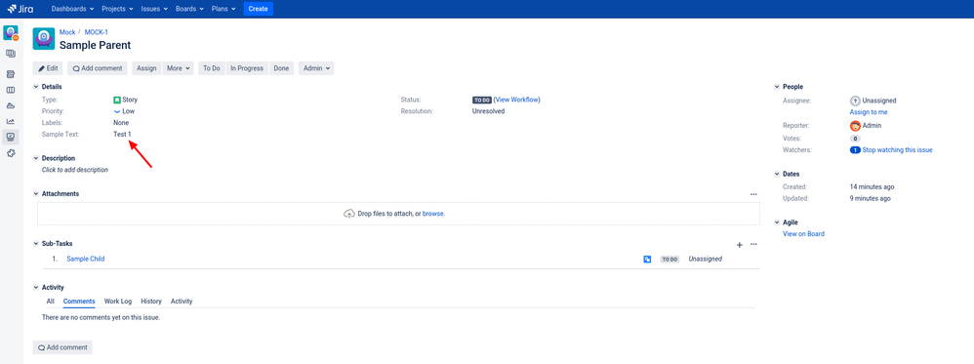Screen dimensions: 974x364
Task: Click the Assign to me link
Action: tap(869, 112)
